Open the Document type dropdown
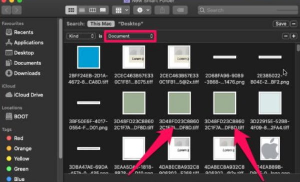This screenshot has width=300, height=182. [x=130, y=36]
